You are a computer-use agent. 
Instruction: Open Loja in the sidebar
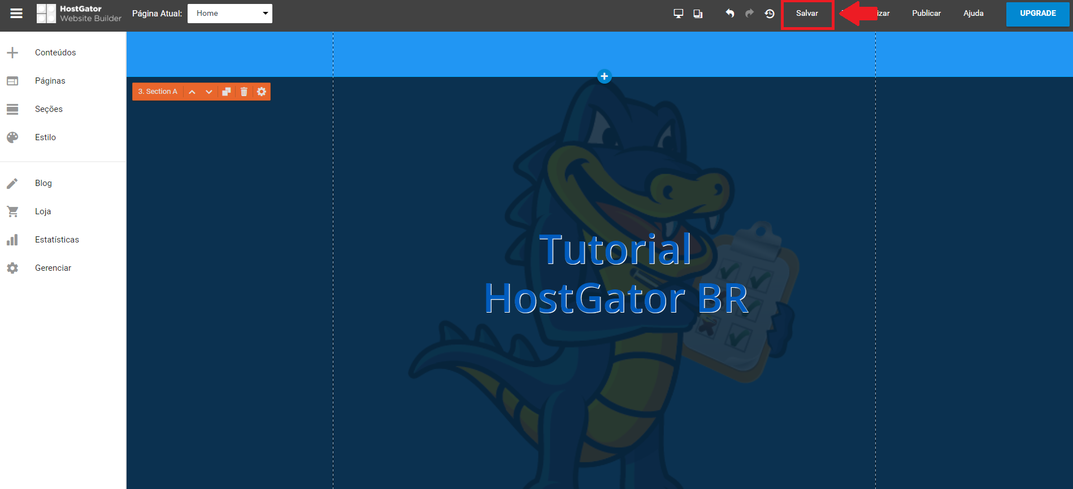(43, 211)
